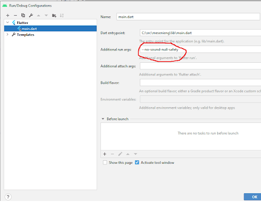
Task: Add a before launch task
Action: click(105, 154)
